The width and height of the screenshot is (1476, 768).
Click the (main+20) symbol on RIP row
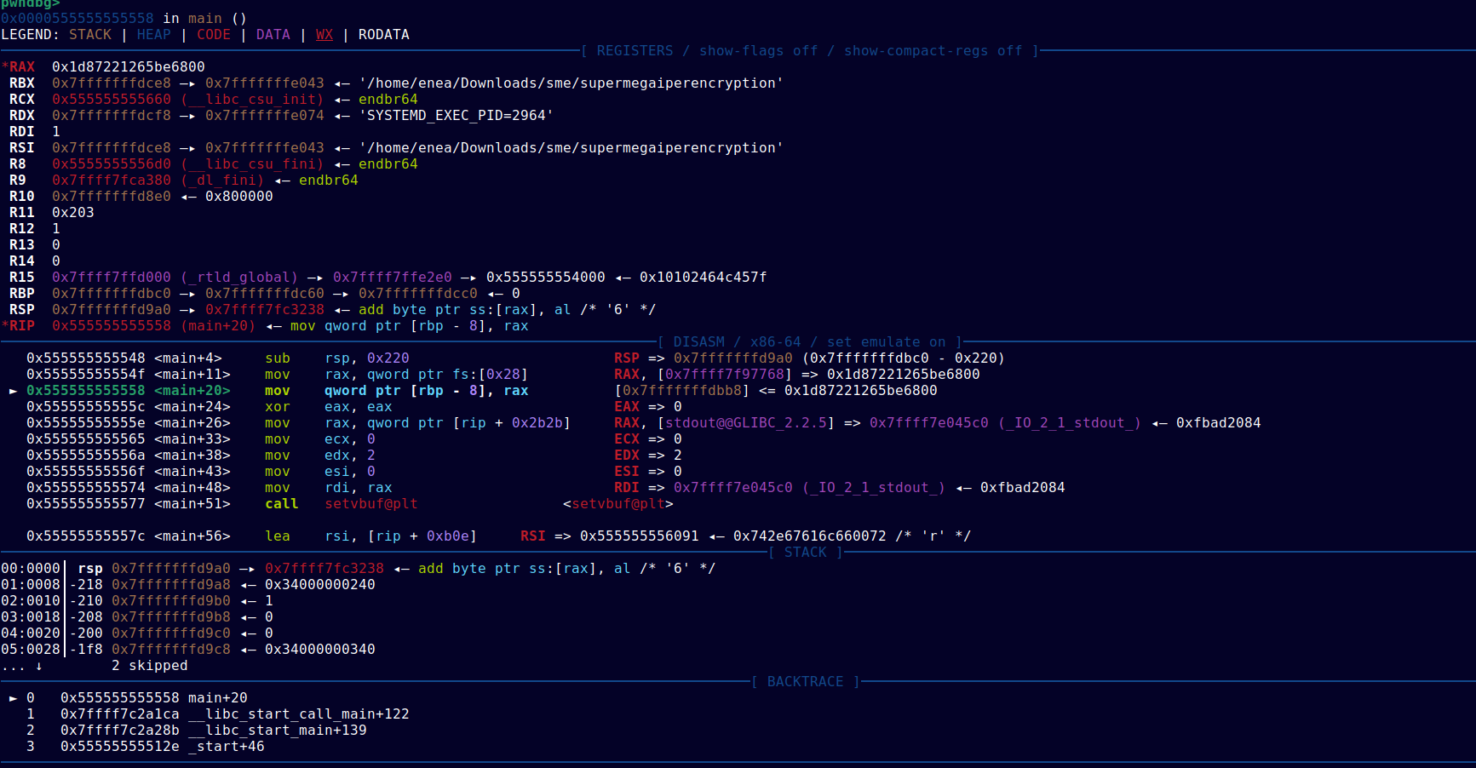click(218, 325)
